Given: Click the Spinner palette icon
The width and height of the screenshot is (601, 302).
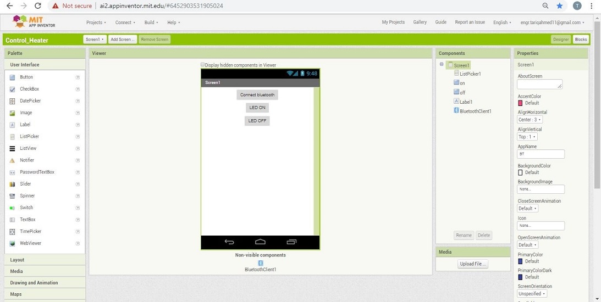Looking at the screenshot, I should [x=12, y=196].
